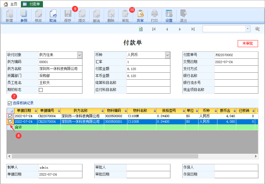This screenshot has width=265, height=184.
Task: Expand the search combo box dropdown
Action: (x=248, y=29)
